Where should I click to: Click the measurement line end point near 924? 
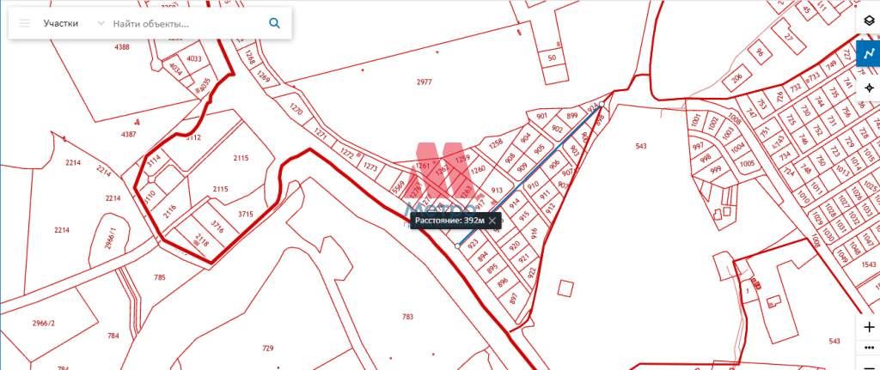tap(601, 104)
